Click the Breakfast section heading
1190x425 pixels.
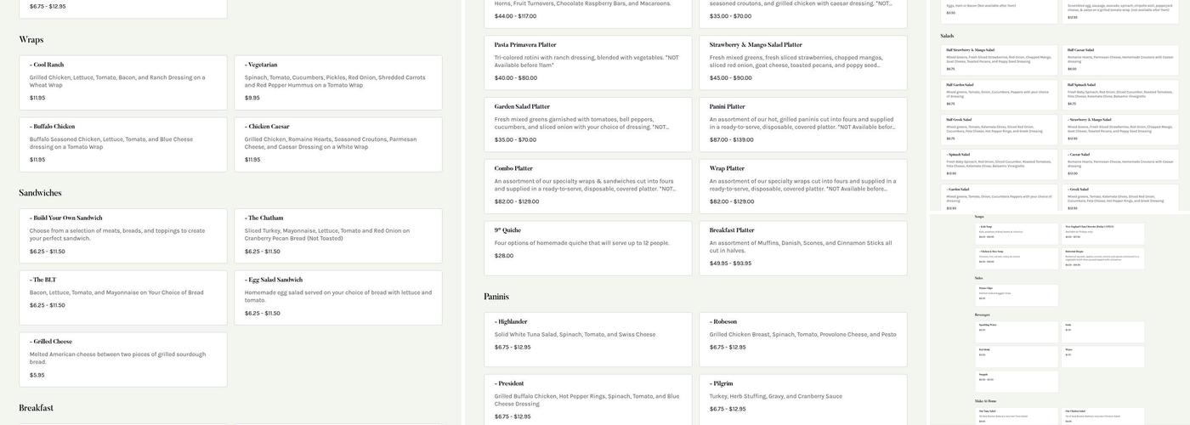click(x=36, y=408)
